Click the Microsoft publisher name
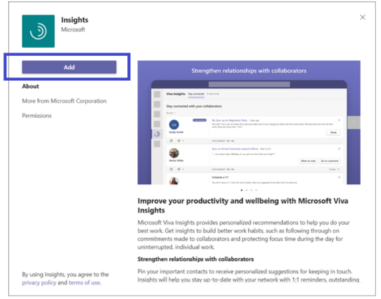Viewport: 381px width, 299px height. 73,30
